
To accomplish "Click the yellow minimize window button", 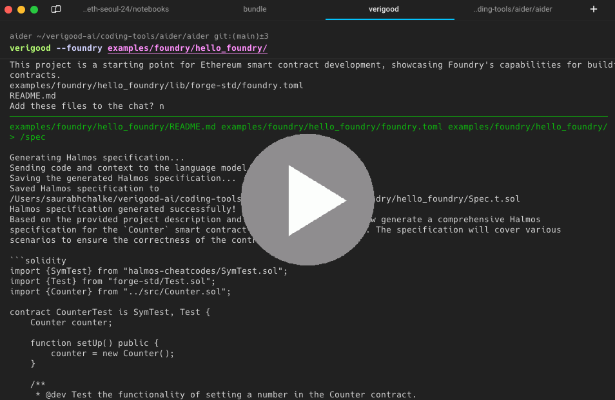I will [21, 10].
